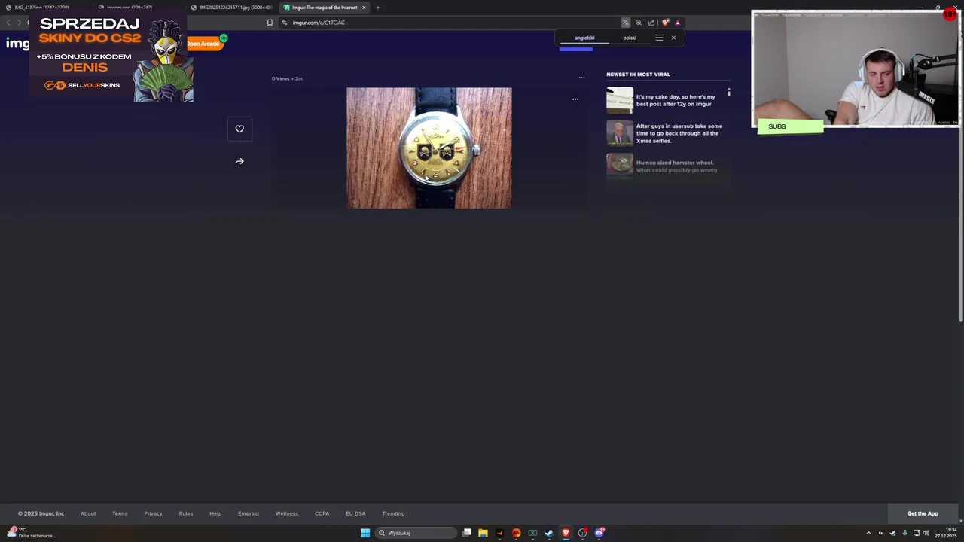Click the Emerald footer link
Screen dimensions: 964x542
[249, 513]
